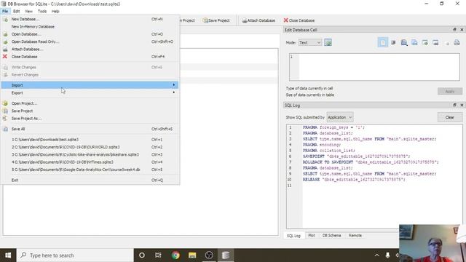Open recent file test.sqlite3

click(x=90, y=140)
